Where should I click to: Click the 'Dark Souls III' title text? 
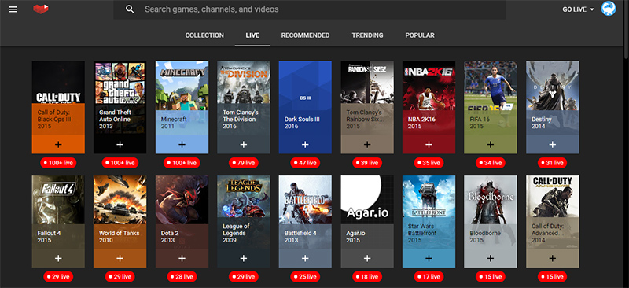tap(302, 120)
